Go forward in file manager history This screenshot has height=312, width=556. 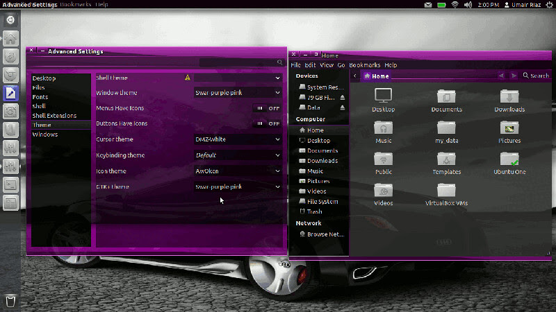tap(514, 76)
